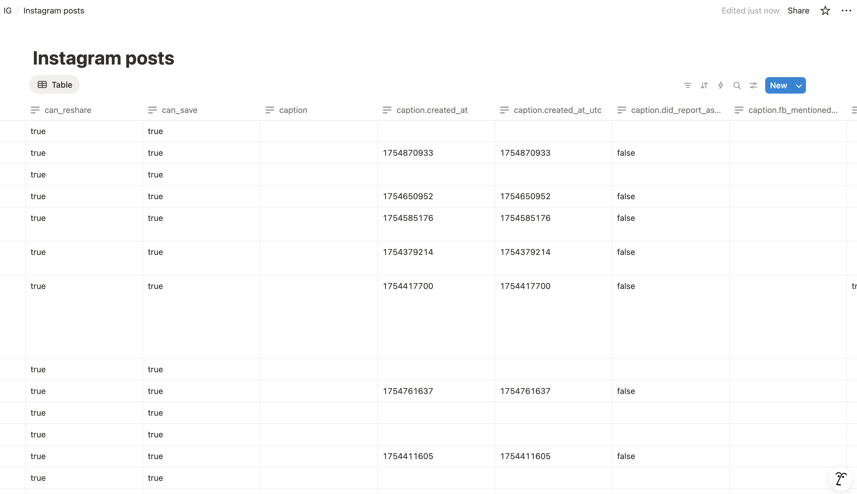Open the Share menu

(798, 11)
